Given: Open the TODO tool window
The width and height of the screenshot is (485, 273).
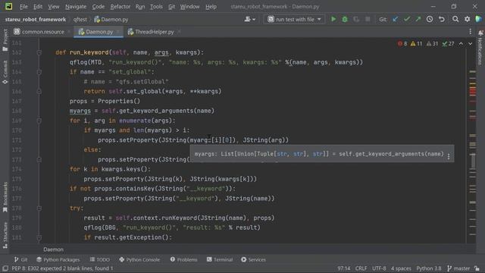Looking at the screenshot, I should pos(99,259).
